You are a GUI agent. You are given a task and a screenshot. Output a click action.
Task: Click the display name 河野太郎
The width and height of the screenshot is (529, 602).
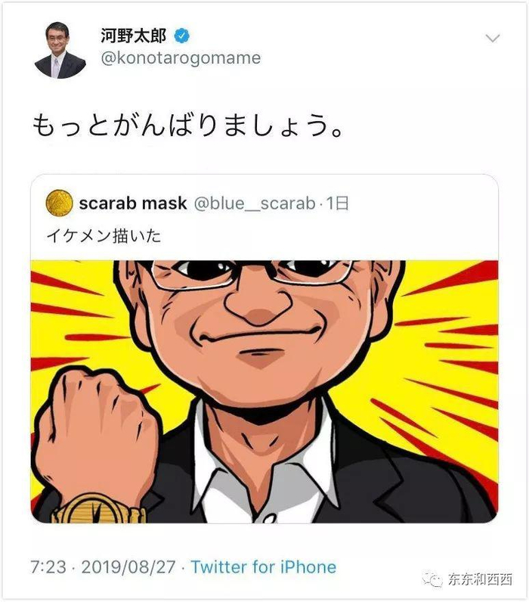pyautogui.click(x=134, y=36)
